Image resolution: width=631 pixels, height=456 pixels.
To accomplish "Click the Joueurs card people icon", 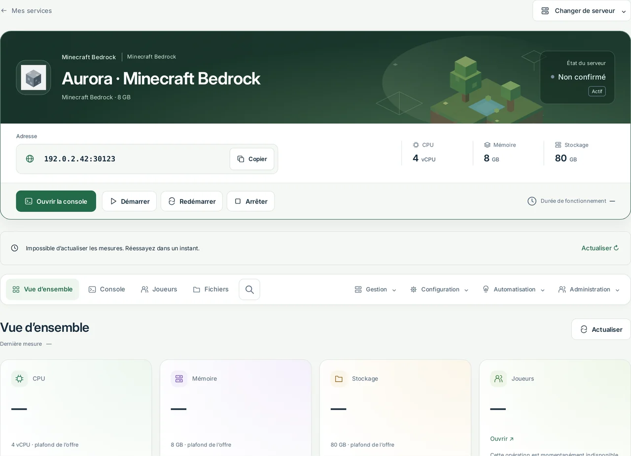I will pos(498,379).
